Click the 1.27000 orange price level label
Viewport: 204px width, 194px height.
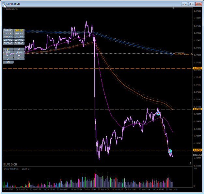pos(197,109)
